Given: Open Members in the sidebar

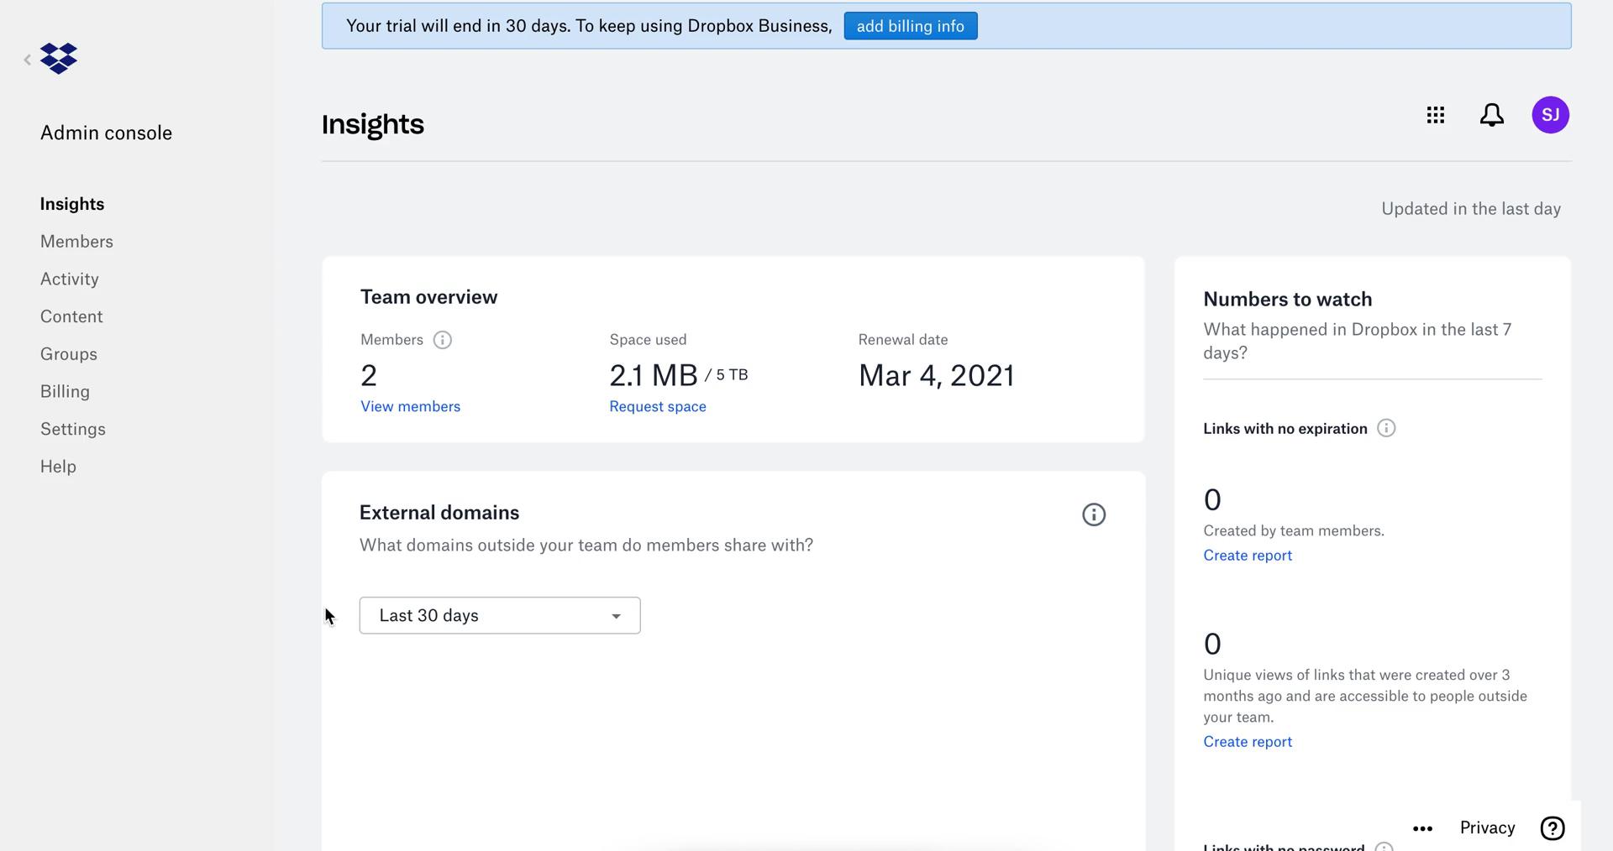Looking at the screenshot, I should (x=76, y=242).
